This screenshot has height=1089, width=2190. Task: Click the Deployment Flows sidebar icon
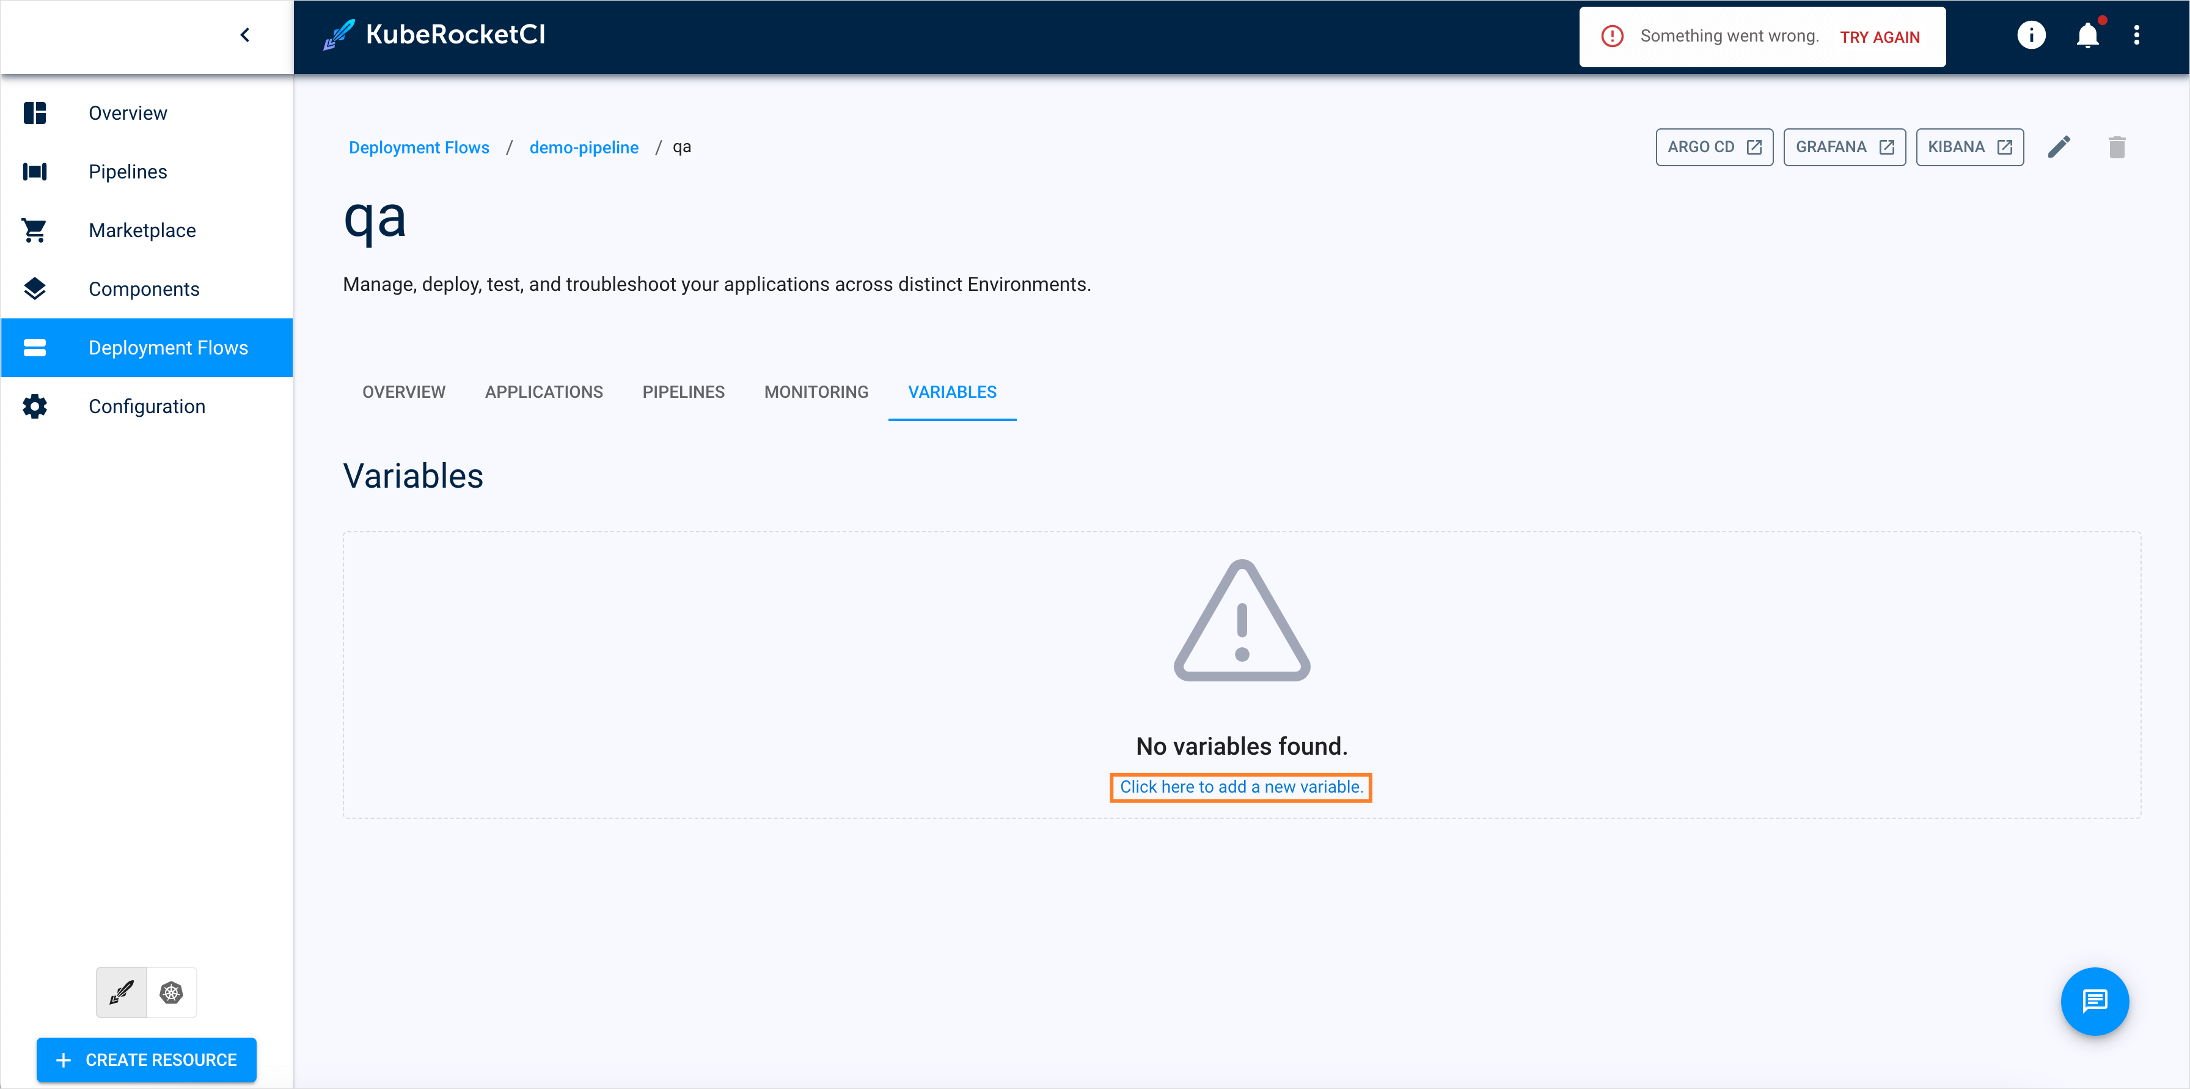pos(35,348)
